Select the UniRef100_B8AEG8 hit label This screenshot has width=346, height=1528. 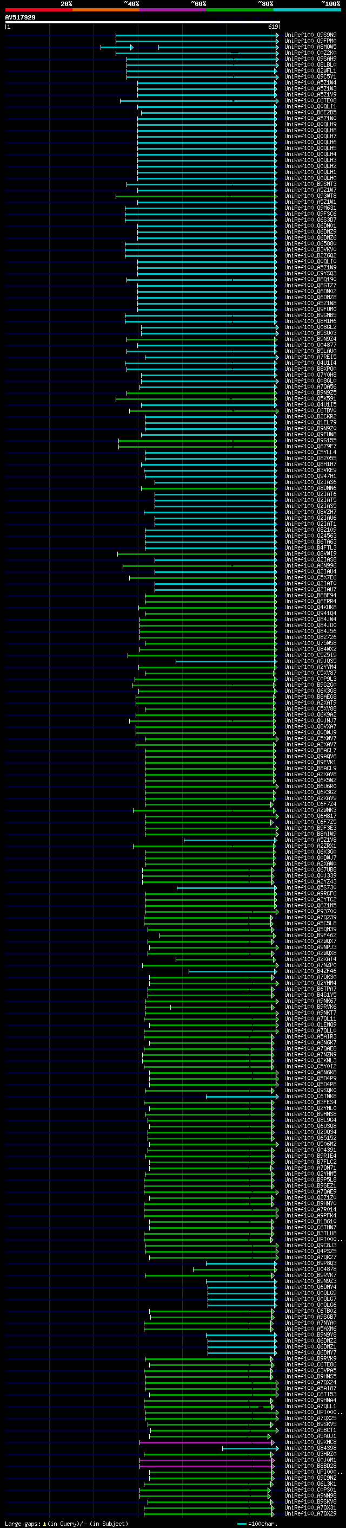coord(310,697)
